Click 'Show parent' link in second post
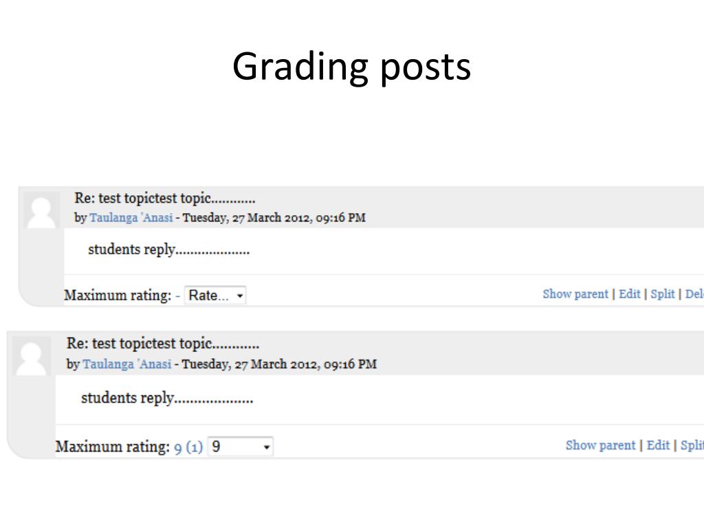 click(600, 445)
